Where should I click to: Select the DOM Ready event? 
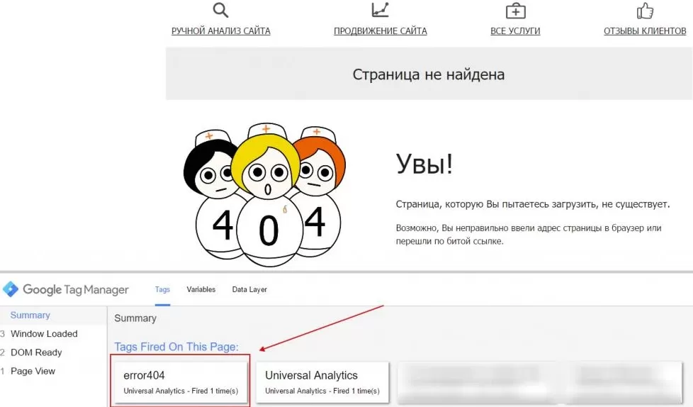pos(36,352)
